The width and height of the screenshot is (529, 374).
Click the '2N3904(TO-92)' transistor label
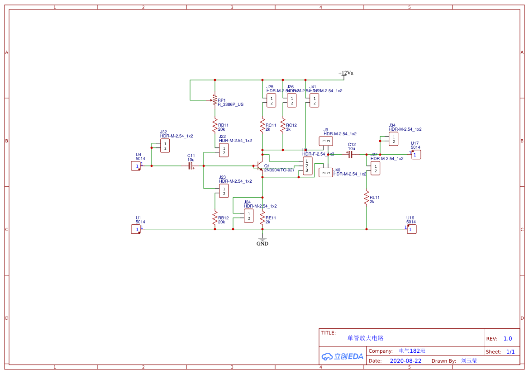point(279,170)
